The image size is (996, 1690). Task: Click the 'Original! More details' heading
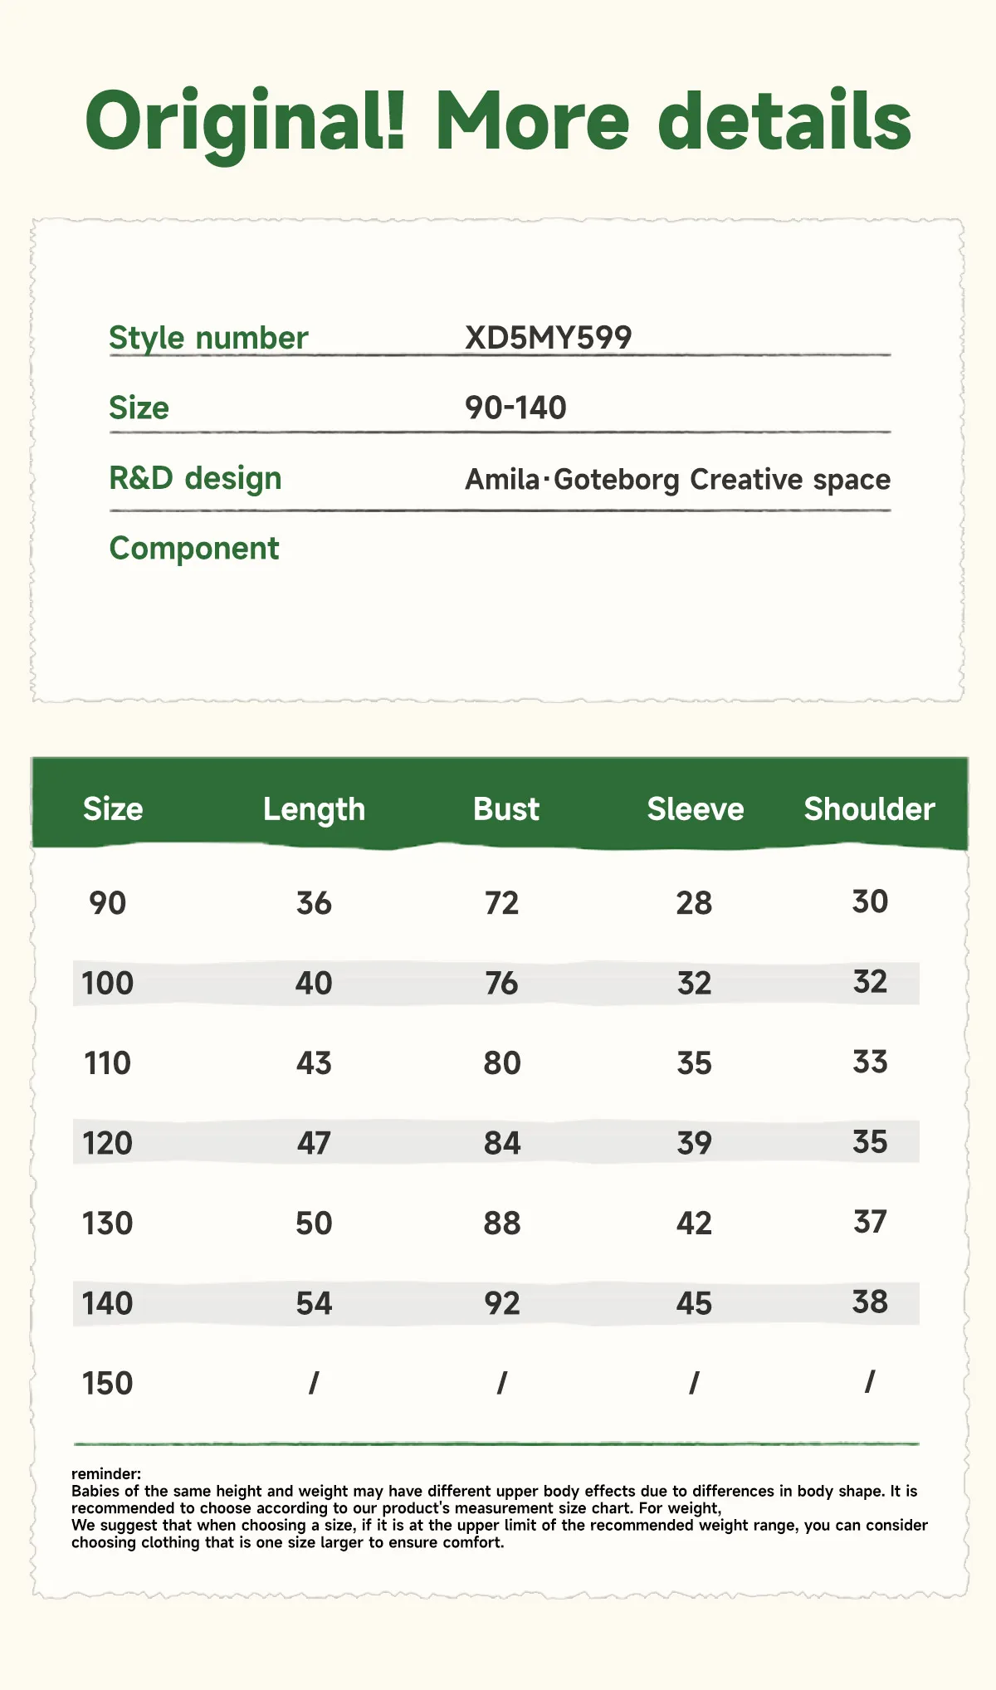coord(498,123)
